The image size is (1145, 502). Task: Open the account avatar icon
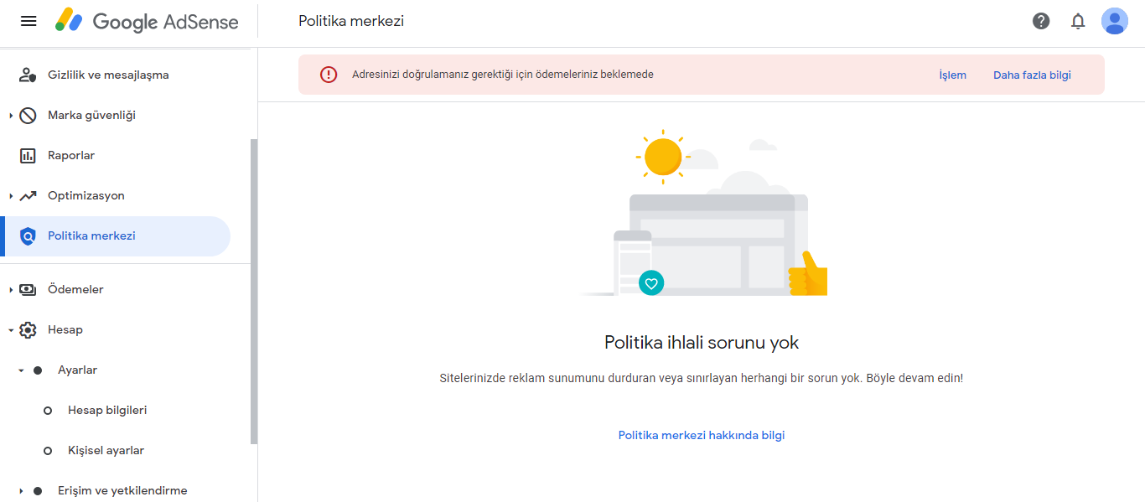(1115, 21)
